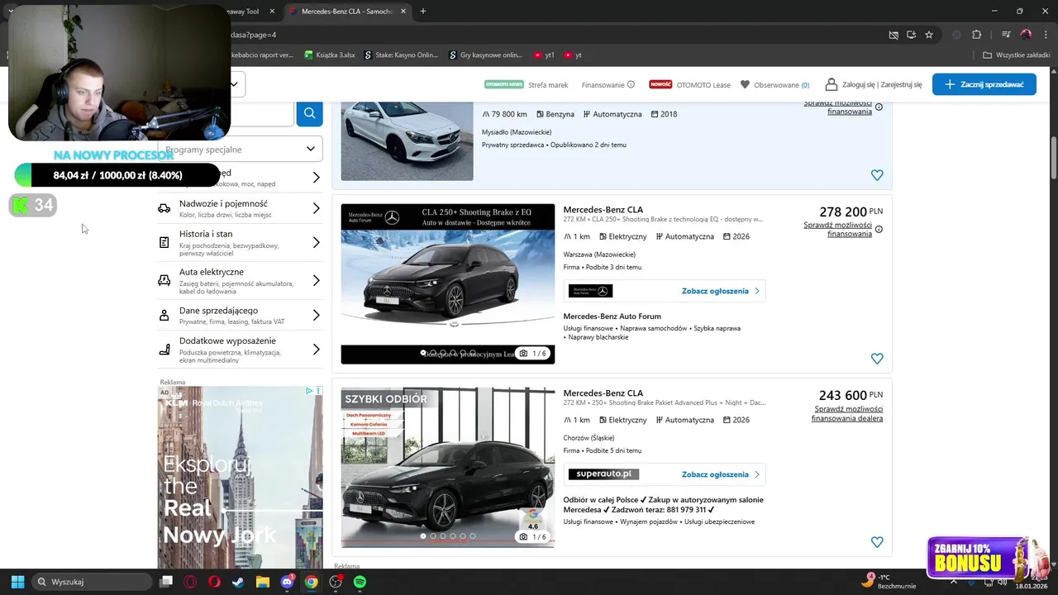This screenshot has width=1058, height=595.
Task: Click Sprawdź możliwości finansowania dealera link
Action: pos(847,413)
